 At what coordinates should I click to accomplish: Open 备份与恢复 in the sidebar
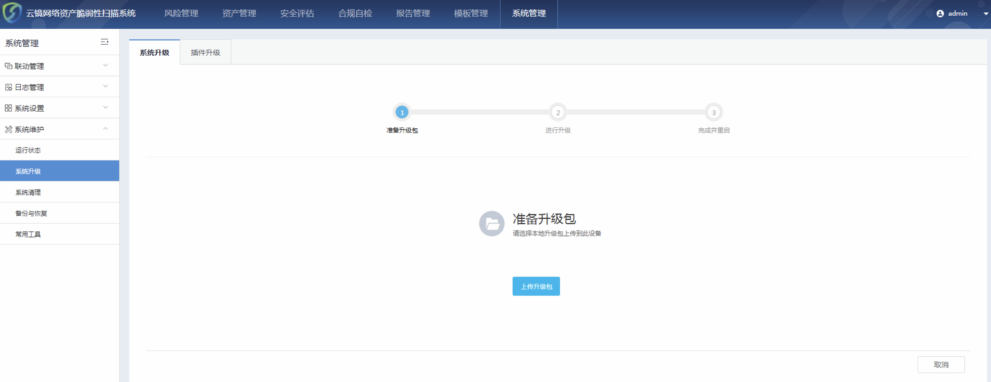point(60,213)
